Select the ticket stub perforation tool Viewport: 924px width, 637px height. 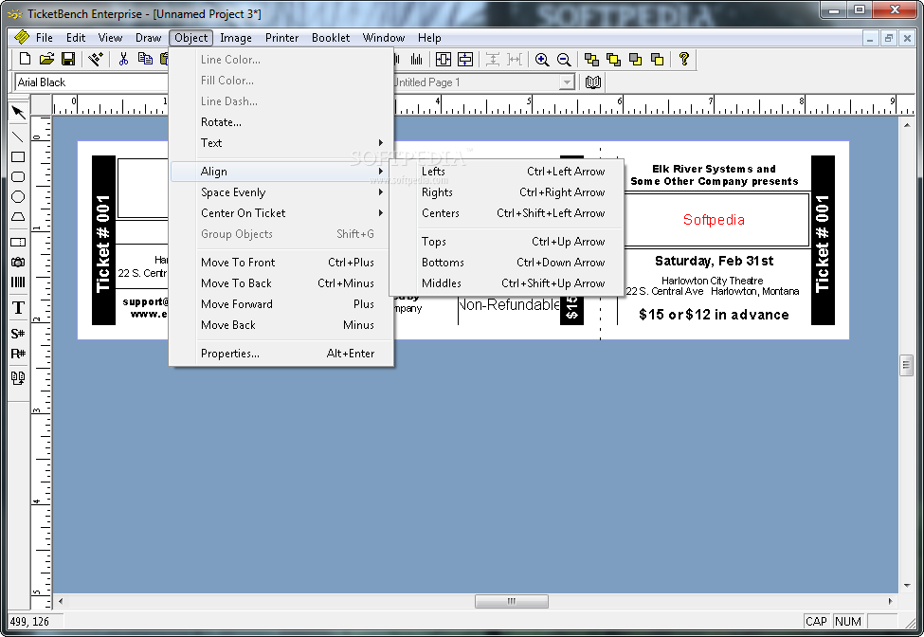(x=18, y=242)
